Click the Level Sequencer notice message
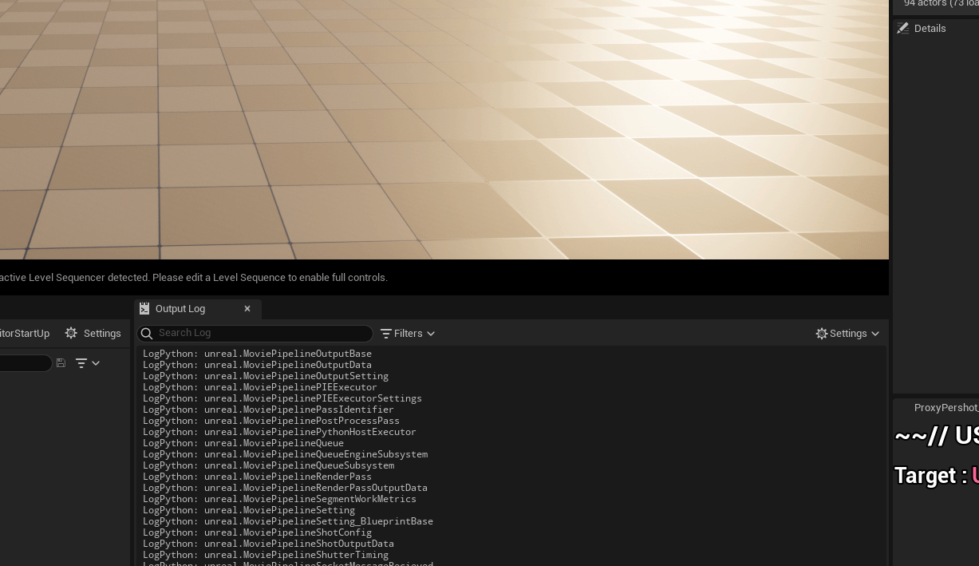 click(194, 278)
